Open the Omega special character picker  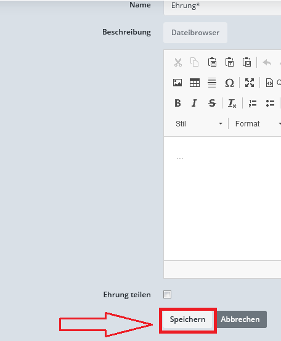pyautogui.click(x=229, y=83)
